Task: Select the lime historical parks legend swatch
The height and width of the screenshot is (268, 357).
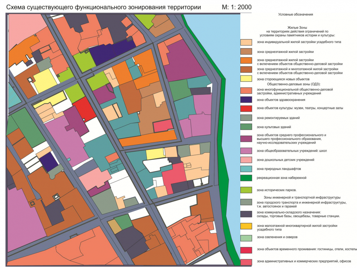Action: 246,190
